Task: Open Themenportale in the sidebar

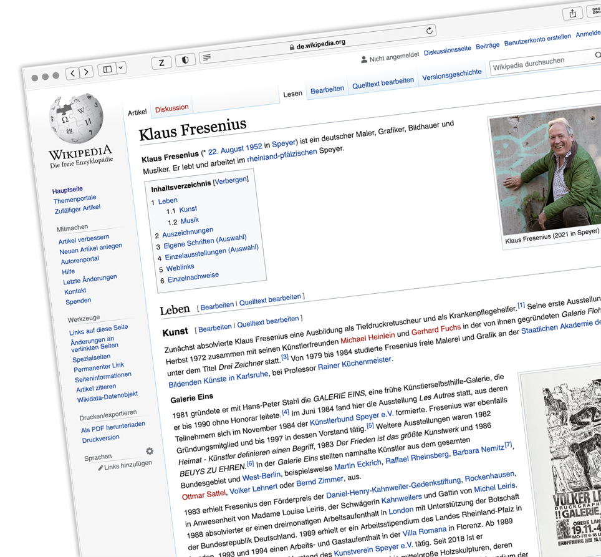Action: click(75, 200)
